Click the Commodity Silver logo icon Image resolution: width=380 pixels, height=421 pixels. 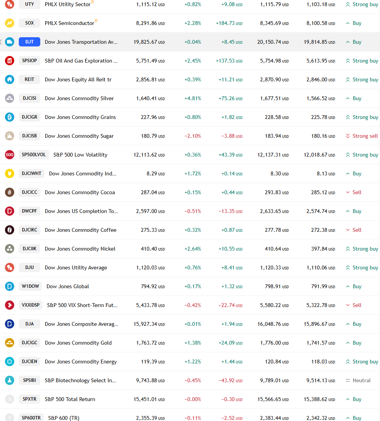[9, 98]
